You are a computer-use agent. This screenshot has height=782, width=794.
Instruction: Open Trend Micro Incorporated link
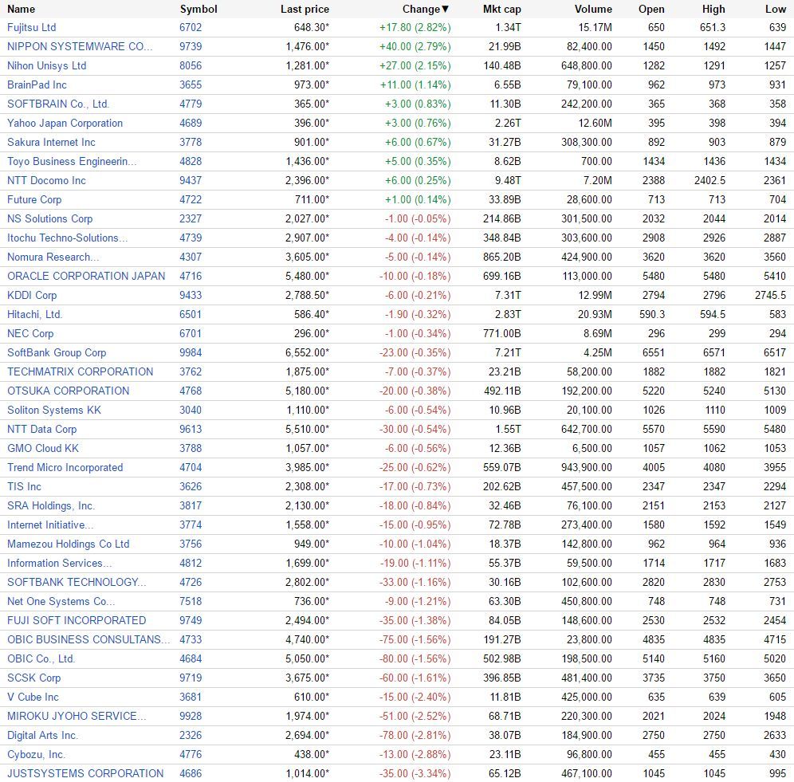pos(65,467)
